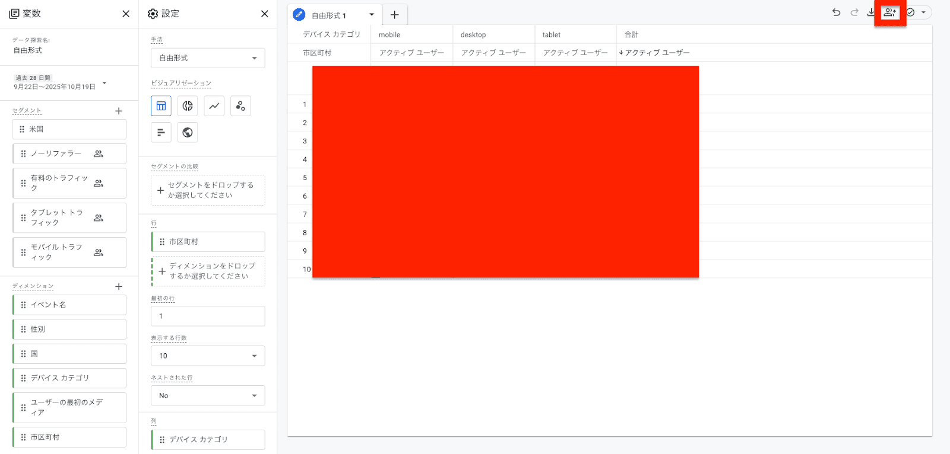Click the mobile column header
Screen dimensions: 950x454
point(389,35)
